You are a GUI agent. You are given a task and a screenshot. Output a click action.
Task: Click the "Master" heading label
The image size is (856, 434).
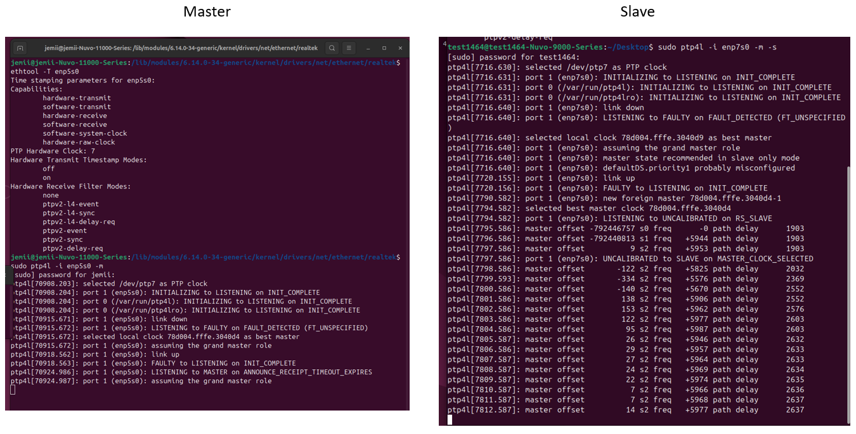click(207, 11)
